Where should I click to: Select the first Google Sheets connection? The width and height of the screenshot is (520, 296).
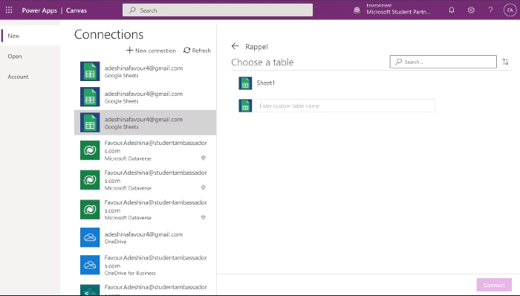(x=145, y=71)
